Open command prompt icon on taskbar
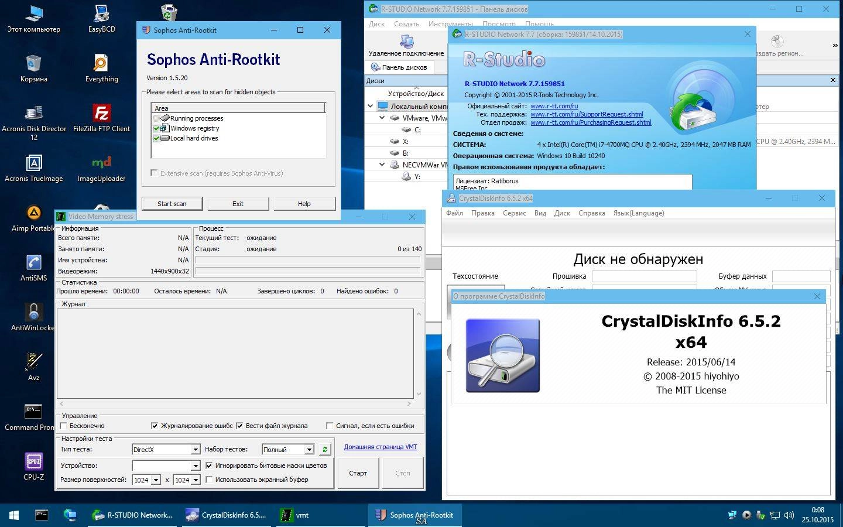 click(42, 515)
